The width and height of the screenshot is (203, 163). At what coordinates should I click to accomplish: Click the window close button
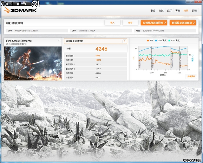coord(199,1)
